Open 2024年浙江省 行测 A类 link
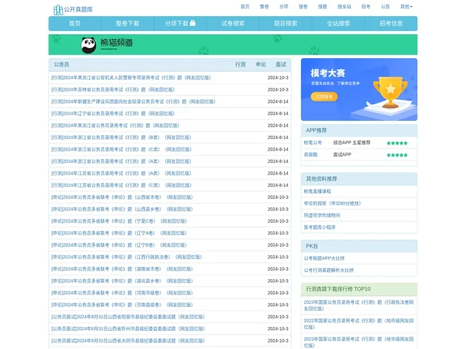466x349 pixels. tap(121, 162)
